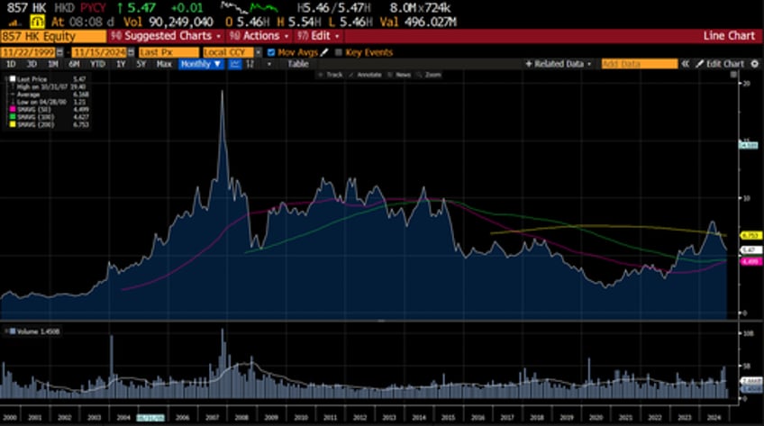764x426 pixels.
Task: Open chart settings gear icon
Action: tap(754, 65)
